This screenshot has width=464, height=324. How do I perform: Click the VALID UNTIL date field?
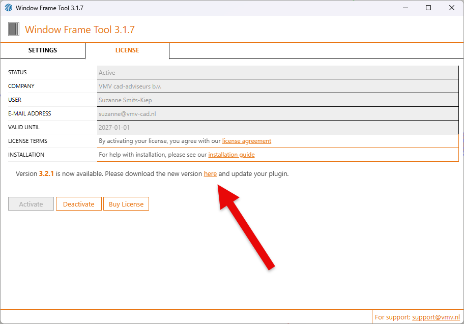(277, 128)
